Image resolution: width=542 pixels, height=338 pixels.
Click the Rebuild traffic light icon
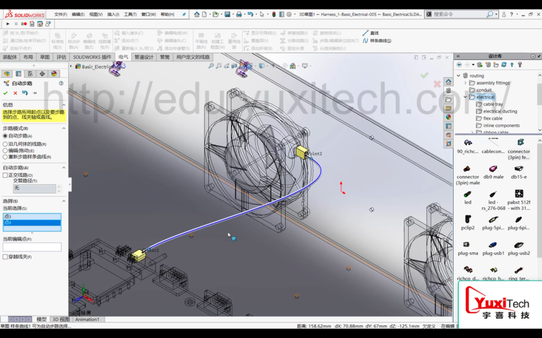(274, 14)
